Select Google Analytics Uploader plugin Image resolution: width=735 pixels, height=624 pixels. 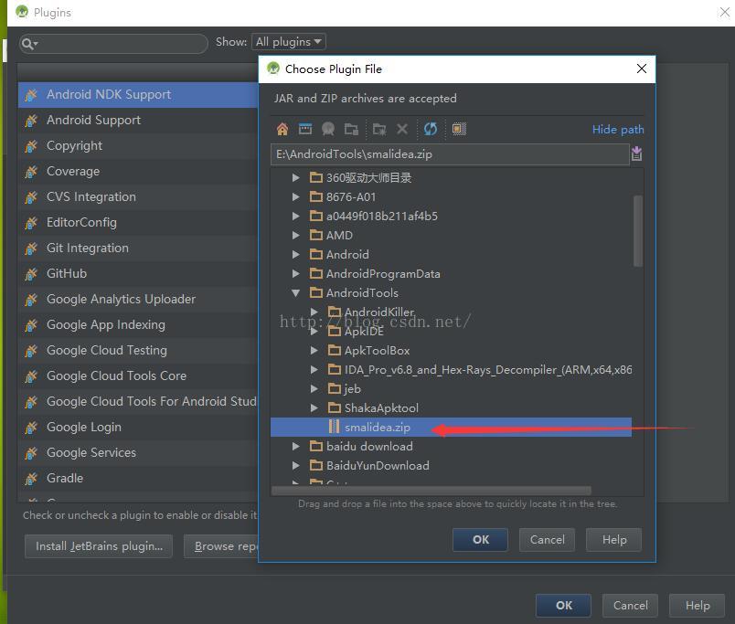tap(138, 300)
